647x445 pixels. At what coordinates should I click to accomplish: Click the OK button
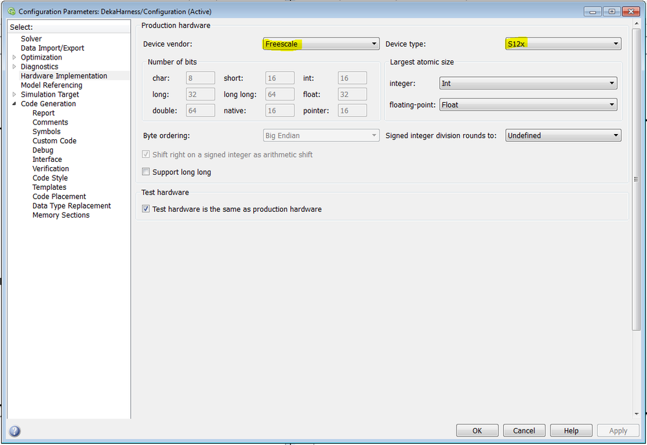point(477,431)
